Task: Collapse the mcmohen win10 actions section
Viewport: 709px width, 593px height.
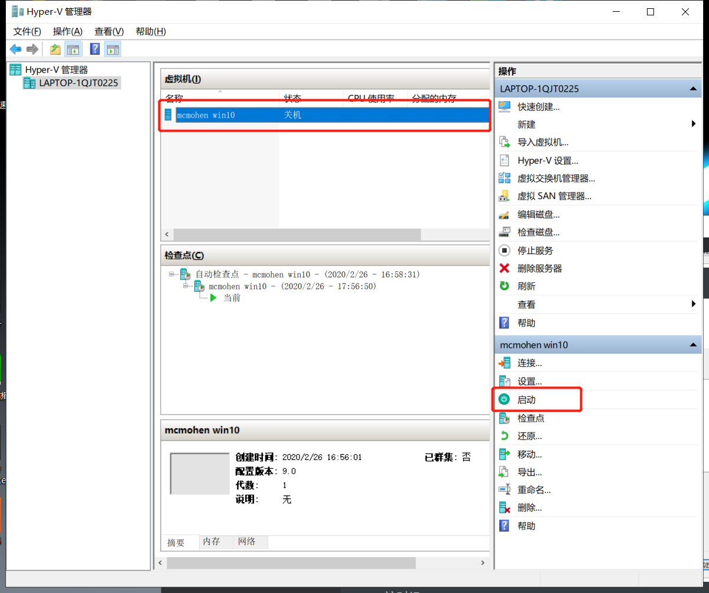Action: click(x=692, y=344)
